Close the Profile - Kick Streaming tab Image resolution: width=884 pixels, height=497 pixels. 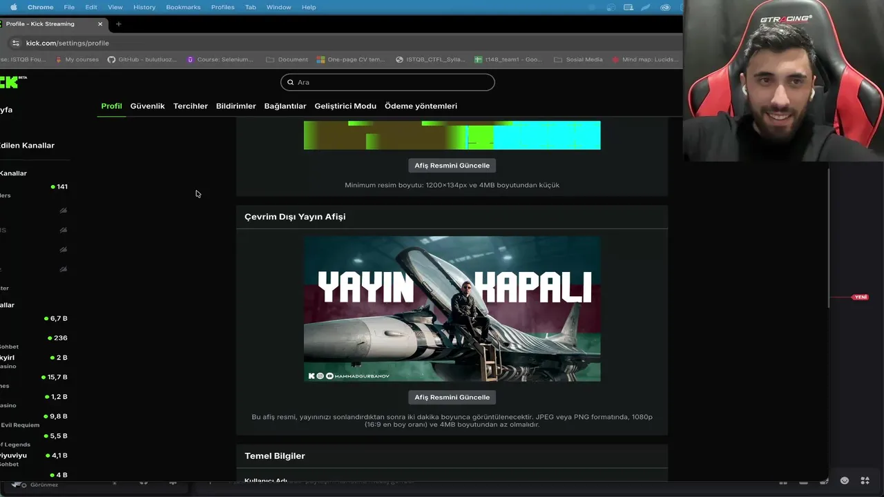pos(100,24)
